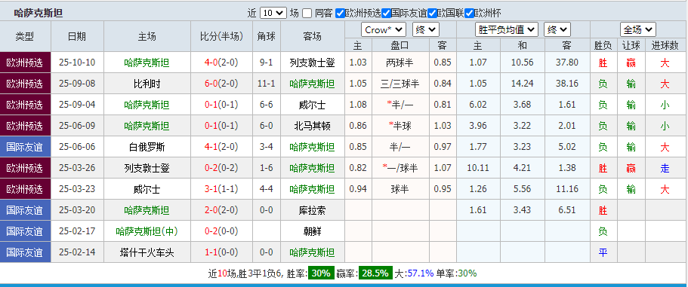Open home team 哈萨克斯坦(中) link
The image size is (688, 287).
(147, 231)
